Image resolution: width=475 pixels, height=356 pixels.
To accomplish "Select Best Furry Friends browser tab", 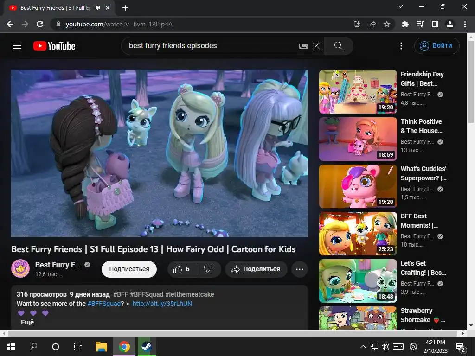I will [59, 8].
